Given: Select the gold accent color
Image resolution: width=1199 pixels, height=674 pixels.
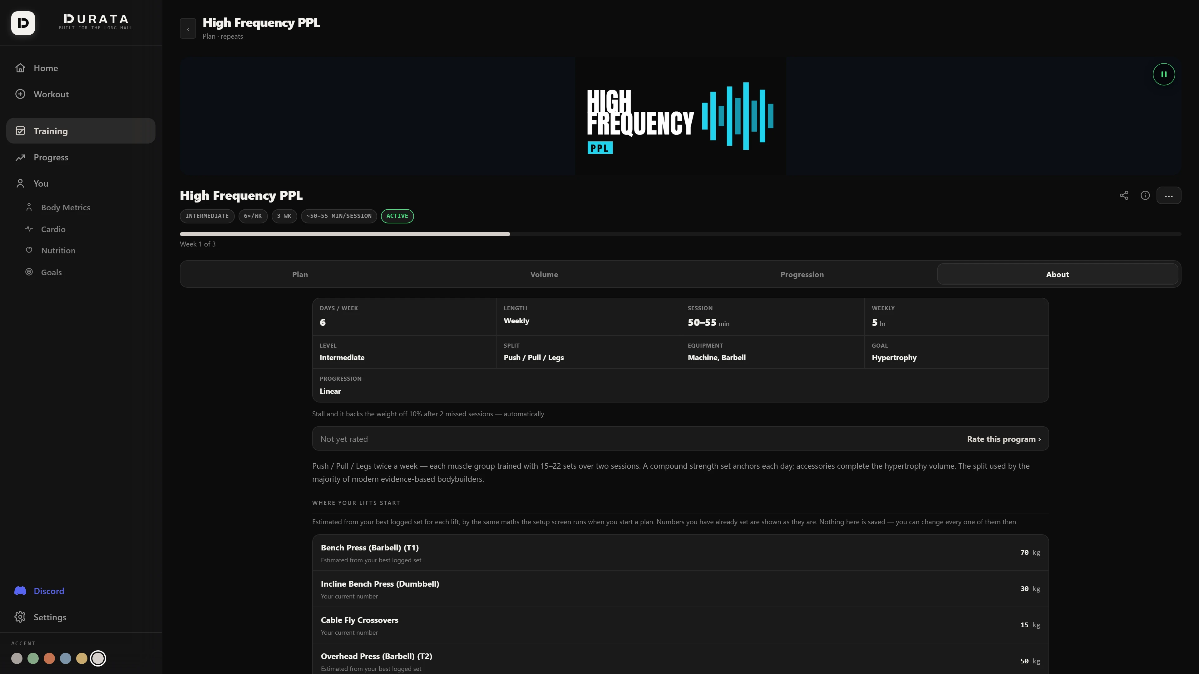Looking at the screenshot, I should pos(82,658).
